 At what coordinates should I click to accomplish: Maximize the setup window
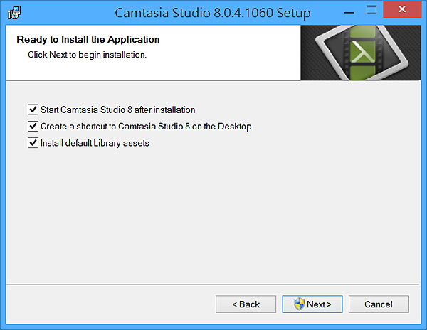[x=371, y=10]
